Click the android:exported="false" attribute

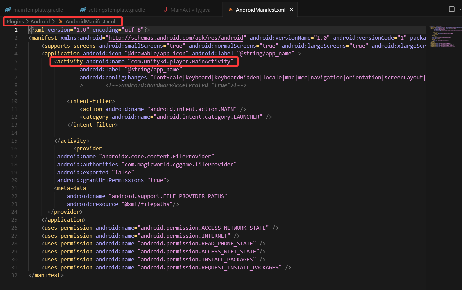pos(96,172)
